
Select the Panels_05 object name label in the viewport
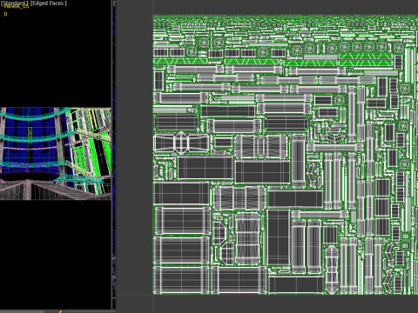(x=17, y=7)
